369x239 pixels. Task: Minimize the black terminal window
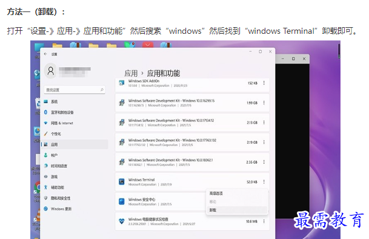282,59
